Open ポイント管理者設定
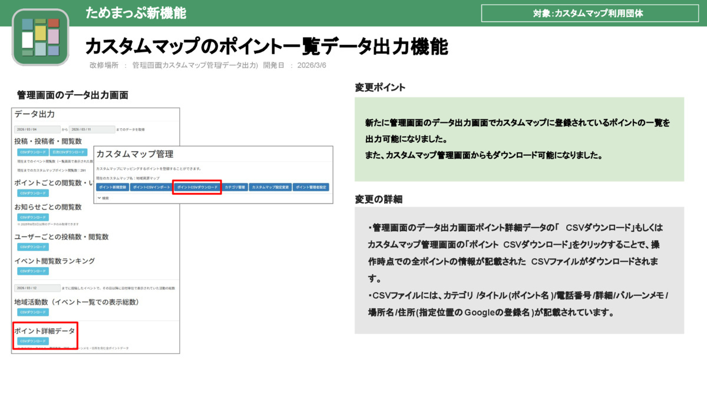The height and width of the screenshot is (397, 707). coord(310,187)
